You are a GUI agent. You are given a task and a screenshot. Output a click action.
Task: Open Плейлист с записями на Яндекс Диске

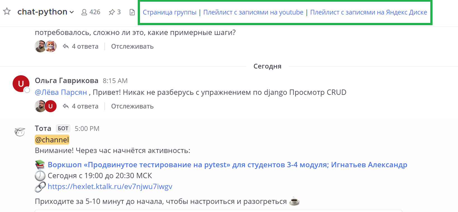[368, 12]
